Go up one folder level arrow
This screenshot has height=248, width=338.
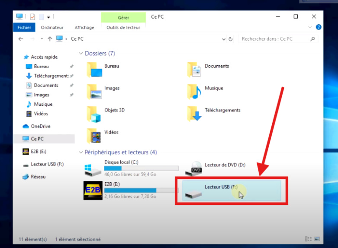point(50,39)
